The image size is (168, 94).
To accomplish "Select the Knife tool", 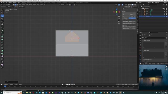I will [2, 48].
